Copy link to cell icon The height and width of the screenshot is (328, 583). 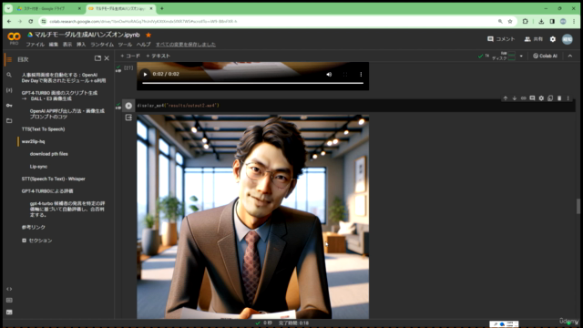[523, 98]
